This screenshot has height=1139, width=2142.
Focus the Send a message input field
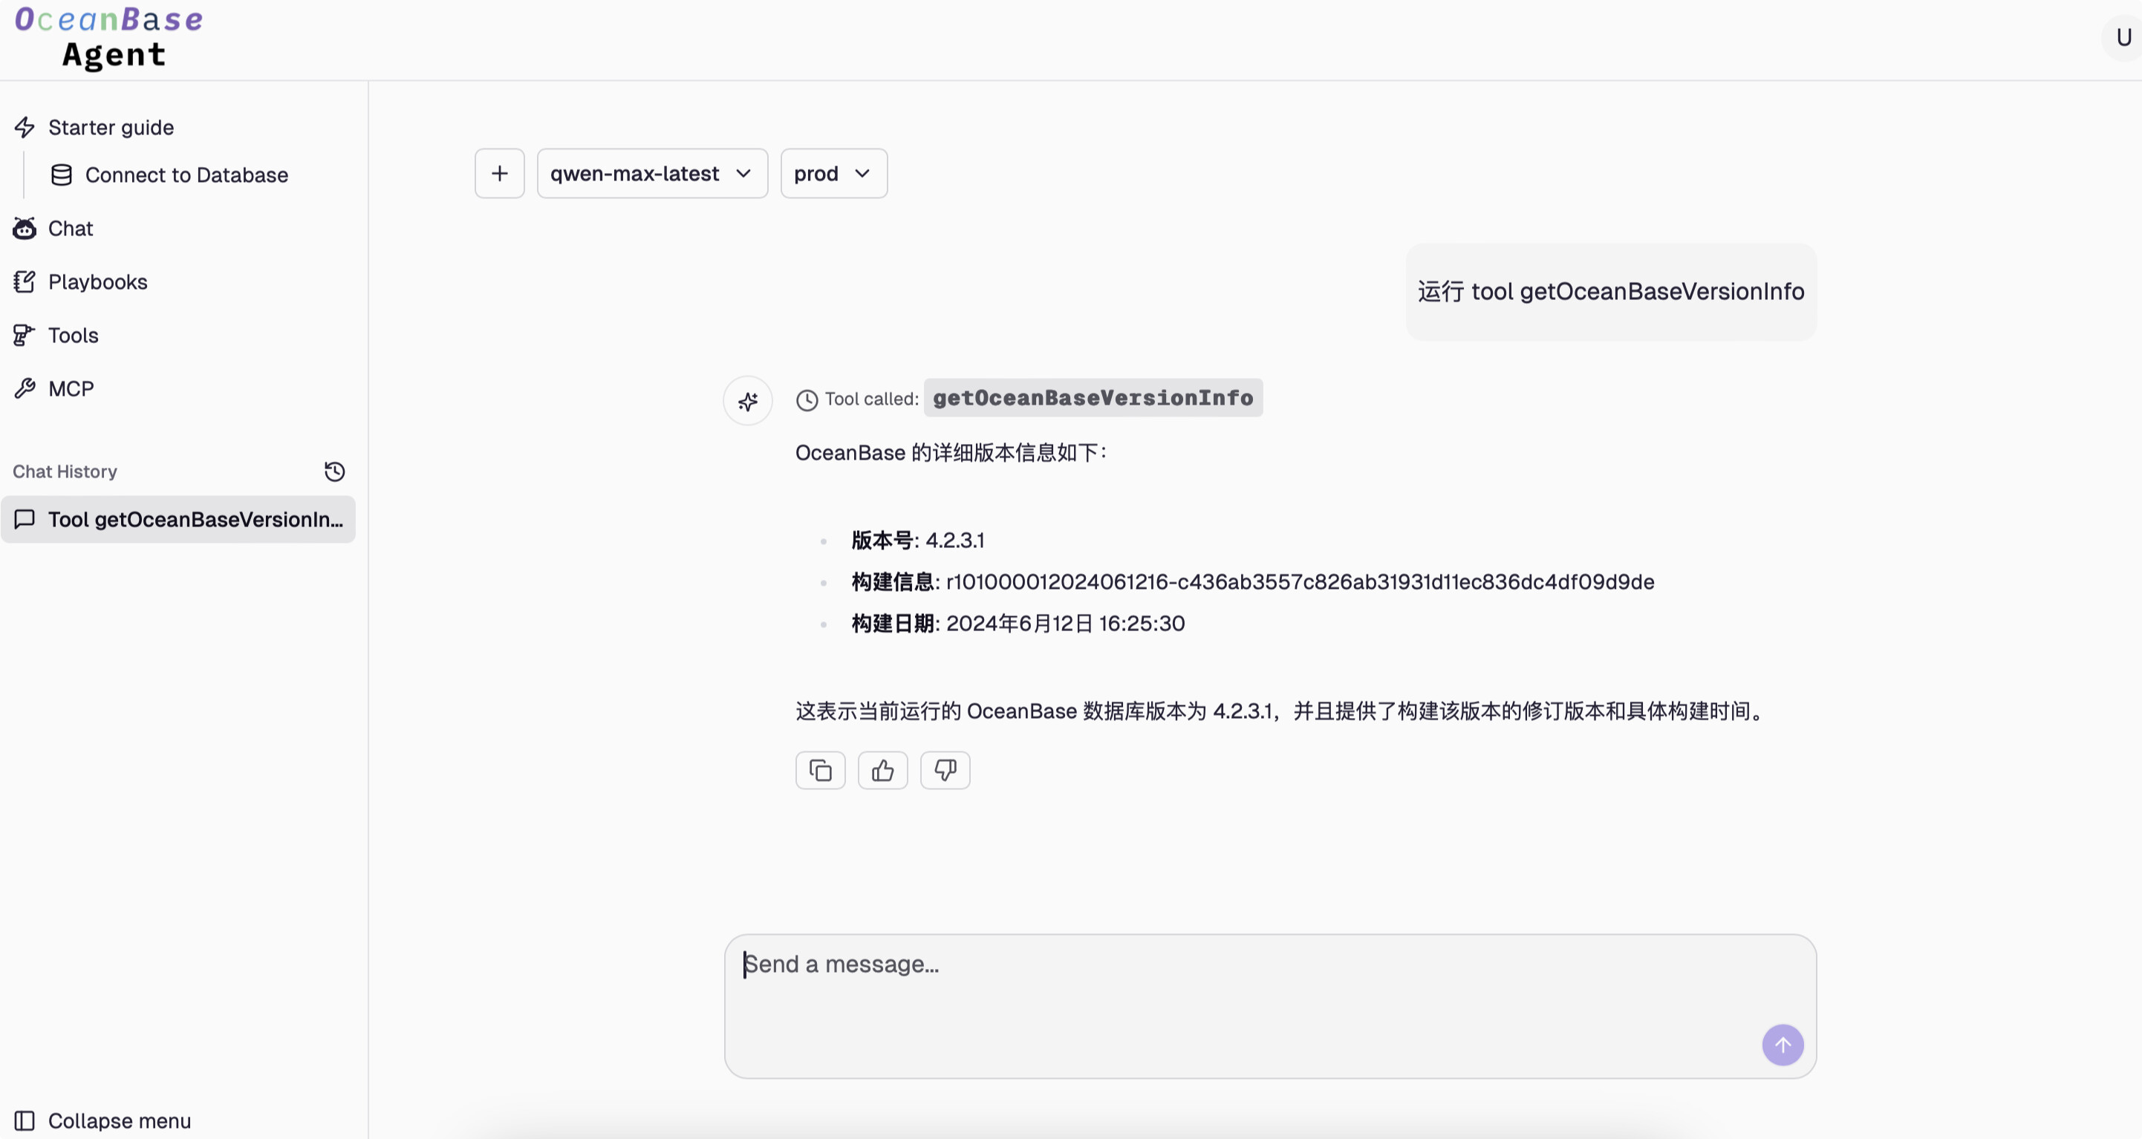[x=1271, y=1006]
